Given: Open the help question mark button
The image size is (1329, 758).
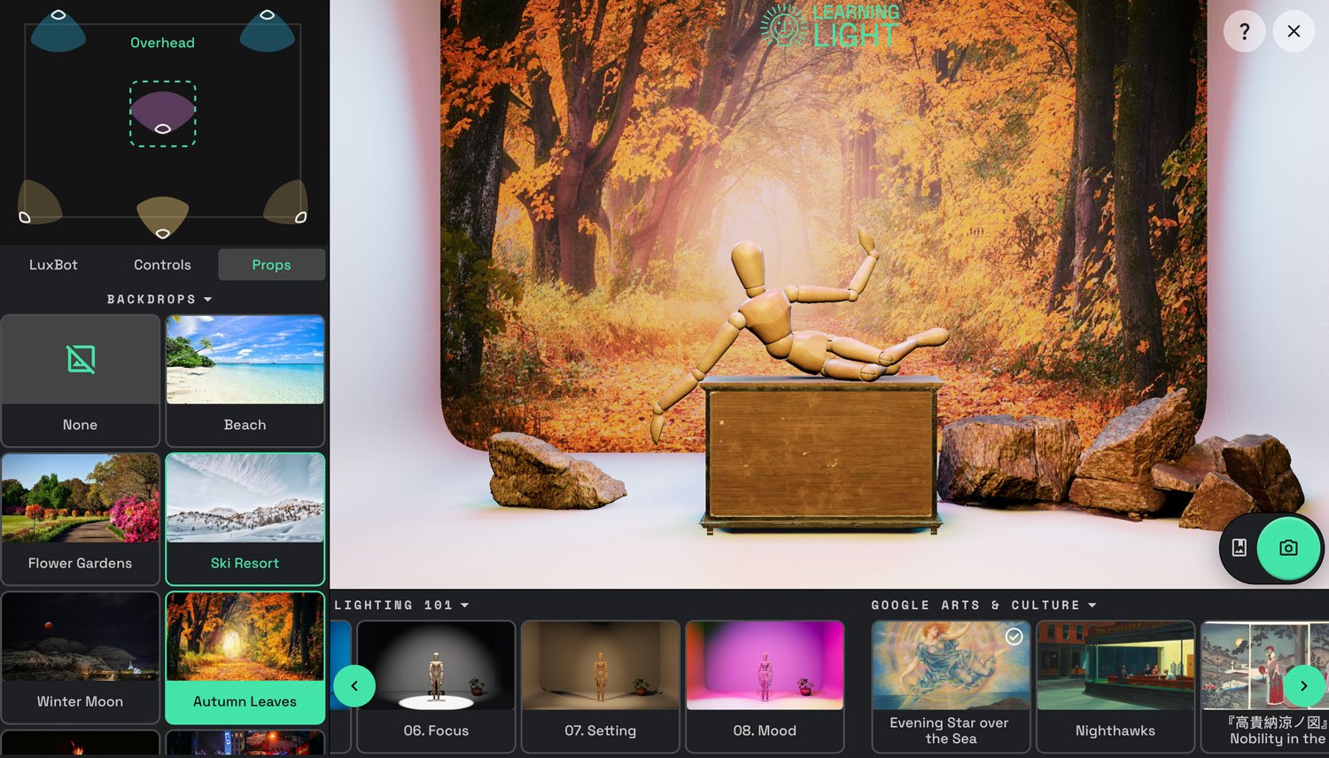Looking at the screenshot, I should point(1244,31).
